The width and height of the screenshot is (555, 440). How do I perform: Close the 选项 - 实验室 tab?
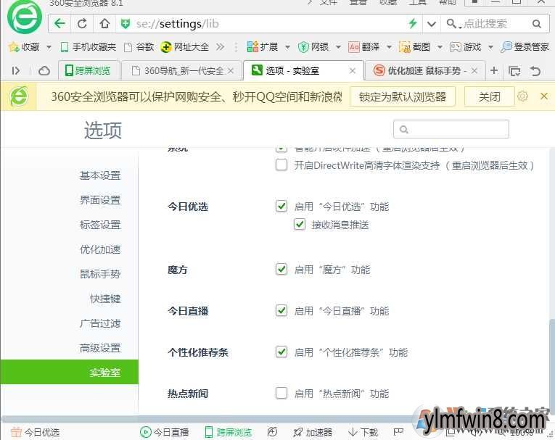click(353, 71)
